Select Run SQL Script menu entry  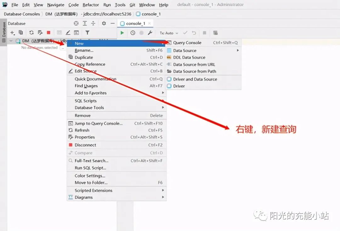[x=117, y=168]
